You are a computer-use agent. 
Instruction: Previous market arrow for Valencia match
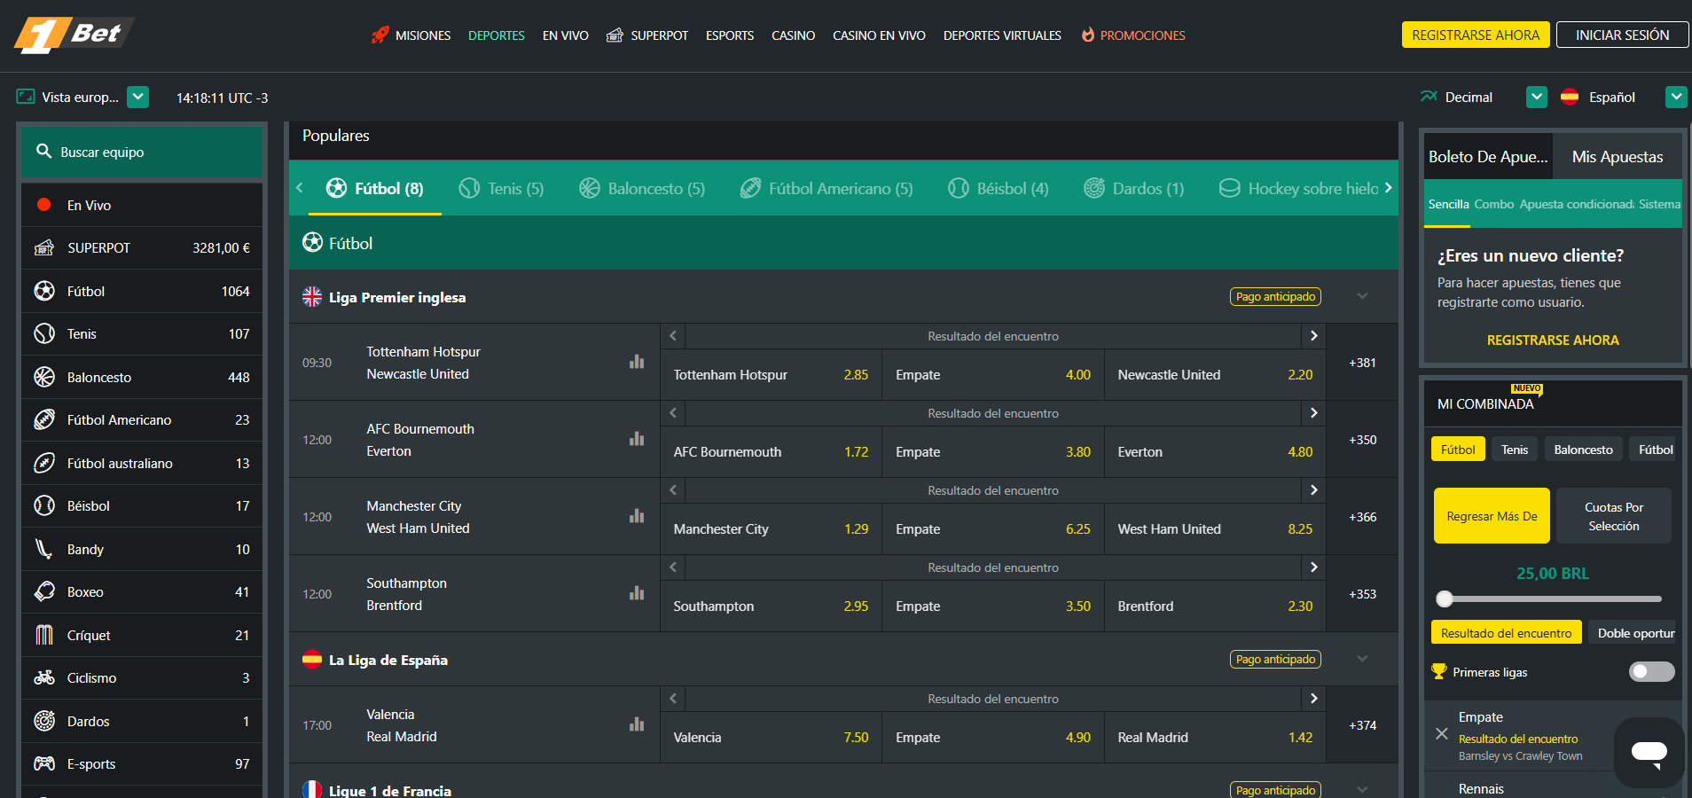coord(673,699)
